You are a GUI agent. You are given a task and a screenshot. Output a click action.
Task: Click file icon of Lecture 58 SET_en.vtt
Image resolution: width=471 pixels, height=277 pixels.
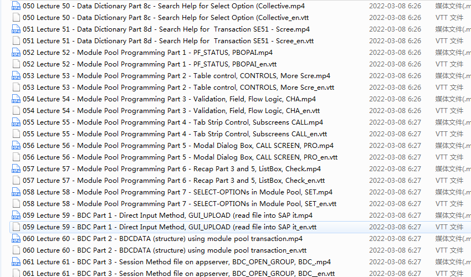tap(16, 204)
